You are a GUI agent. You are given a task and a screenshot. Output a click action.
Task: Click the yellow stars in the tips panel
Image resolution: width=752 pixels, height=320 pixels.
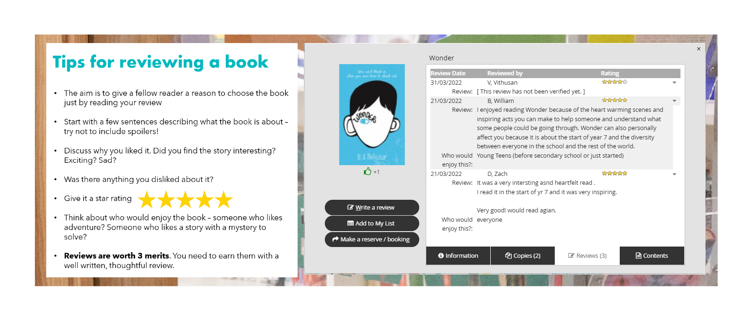coord(186,200)
